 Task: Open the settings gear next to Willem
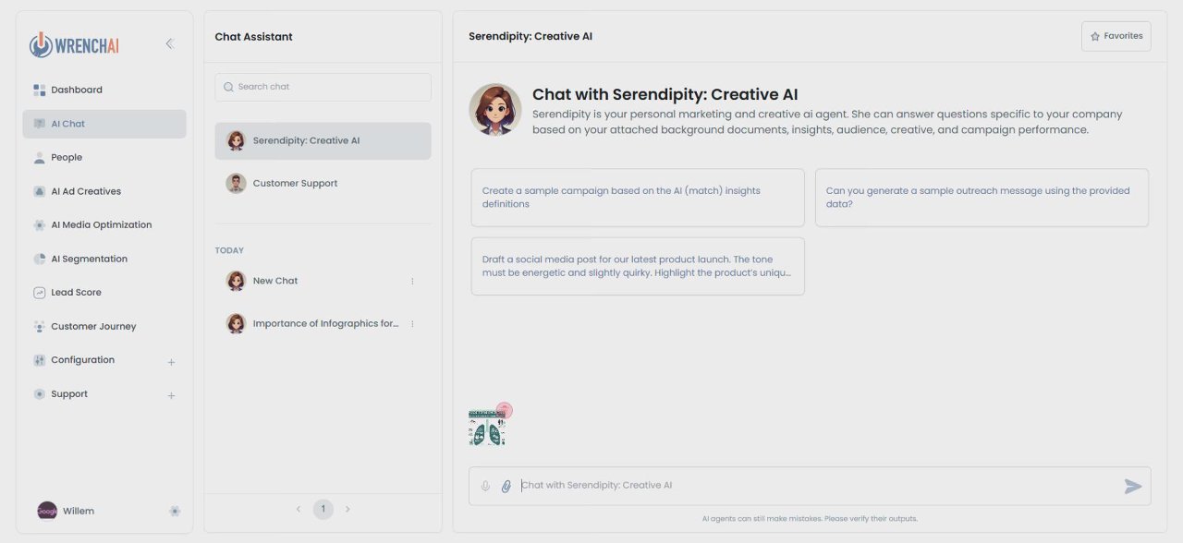click(x=175, y=511)
